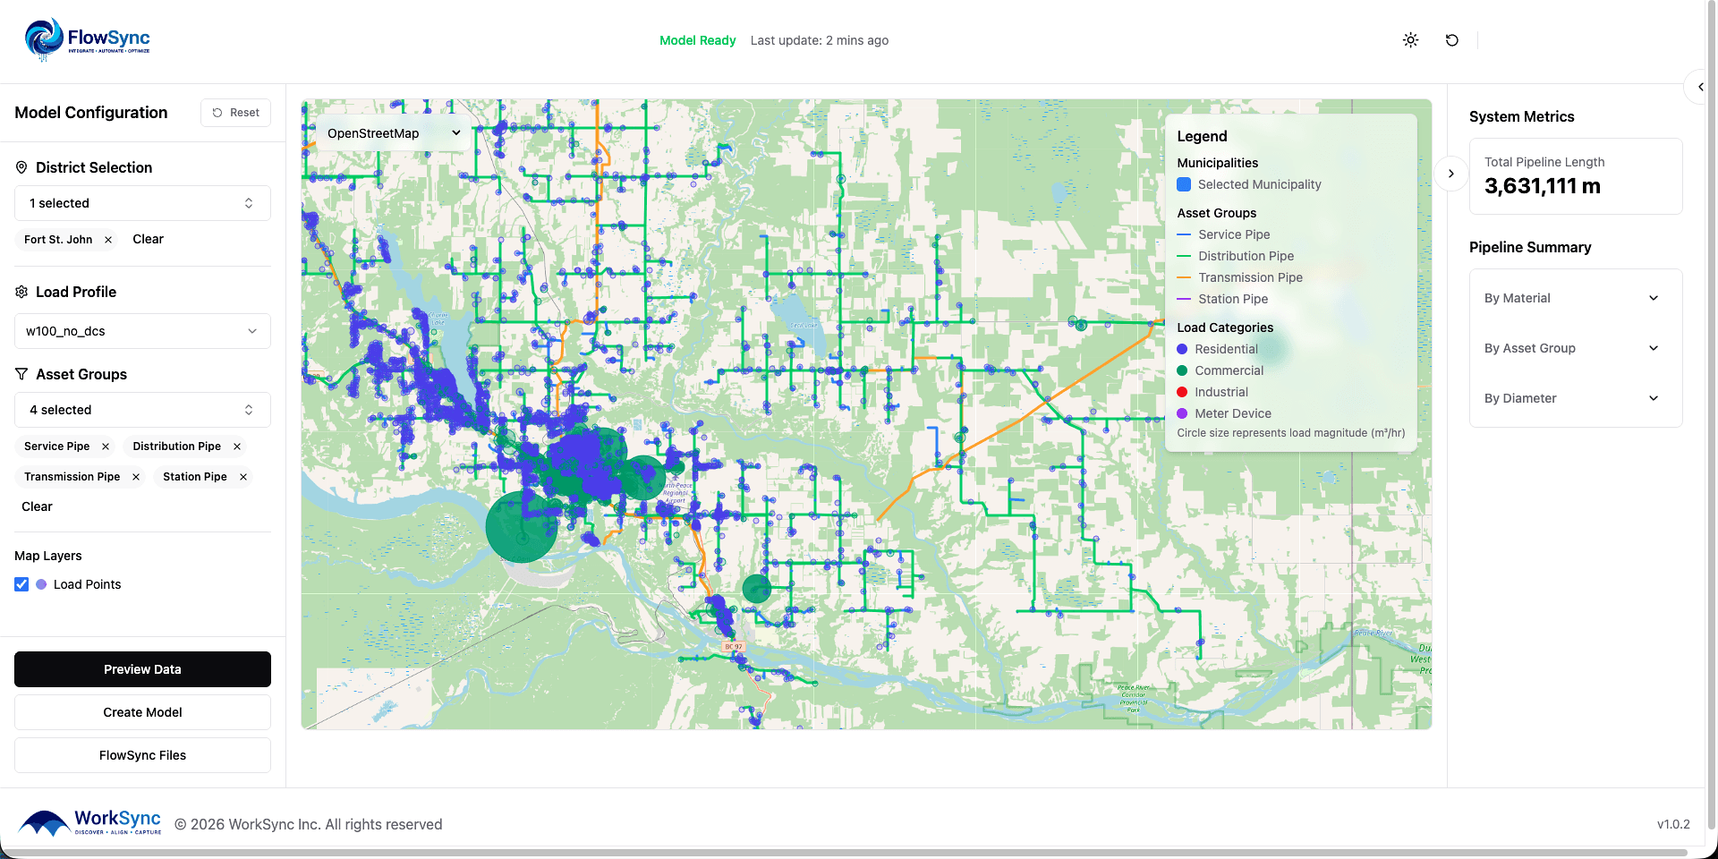
Task: Click the Create Model button
Action: tap(142, 712)
